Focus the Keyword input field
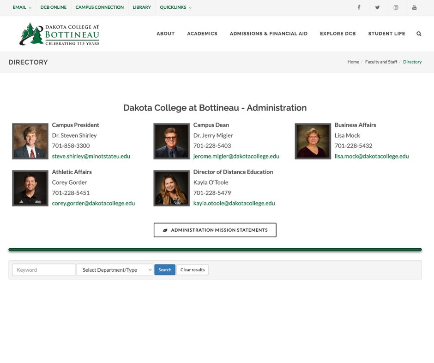The image size is (434, 363). tap(44, 270)
